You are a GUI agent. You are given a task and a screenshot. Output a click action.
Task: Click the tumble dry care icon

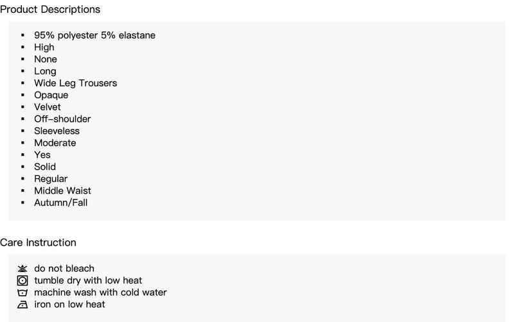pos(22,280)
